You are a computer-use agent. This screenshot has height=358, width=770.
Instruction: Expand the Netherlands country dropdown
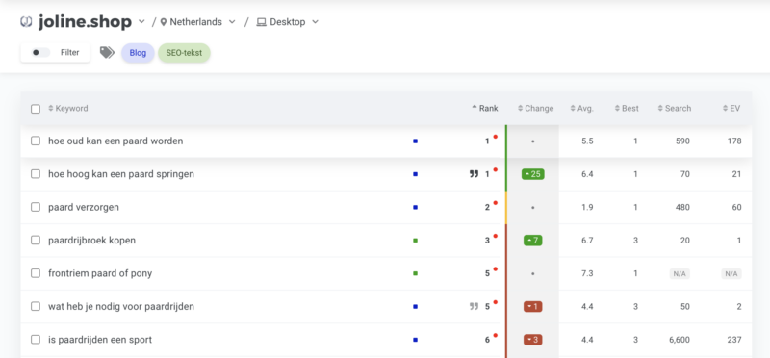coord(232,22)
